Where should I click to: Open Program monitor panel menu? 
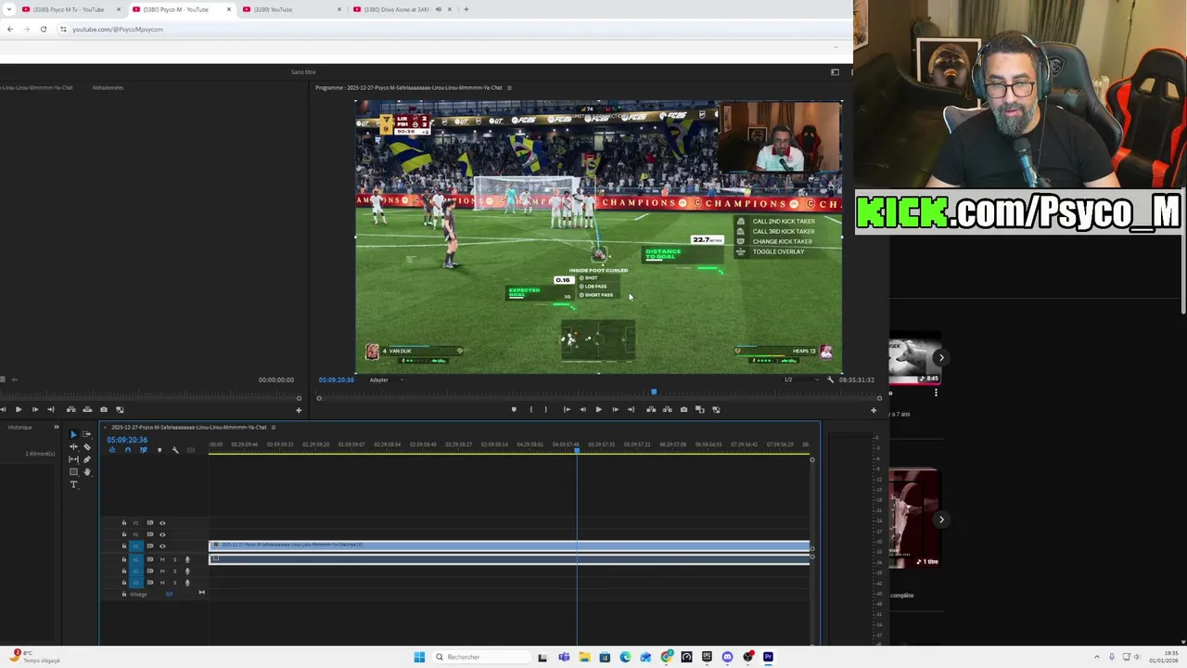click(508, 87)
